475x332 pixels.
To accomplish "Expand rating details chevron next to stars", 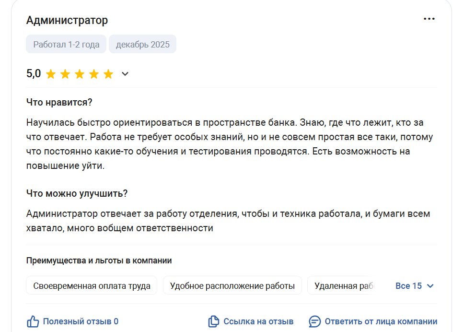I will tap(125, 74).
